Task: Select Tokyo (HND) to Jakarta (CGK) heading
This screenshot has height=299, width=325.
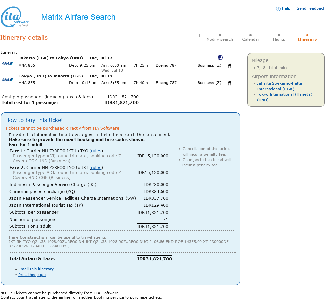Action: [65, 76]
